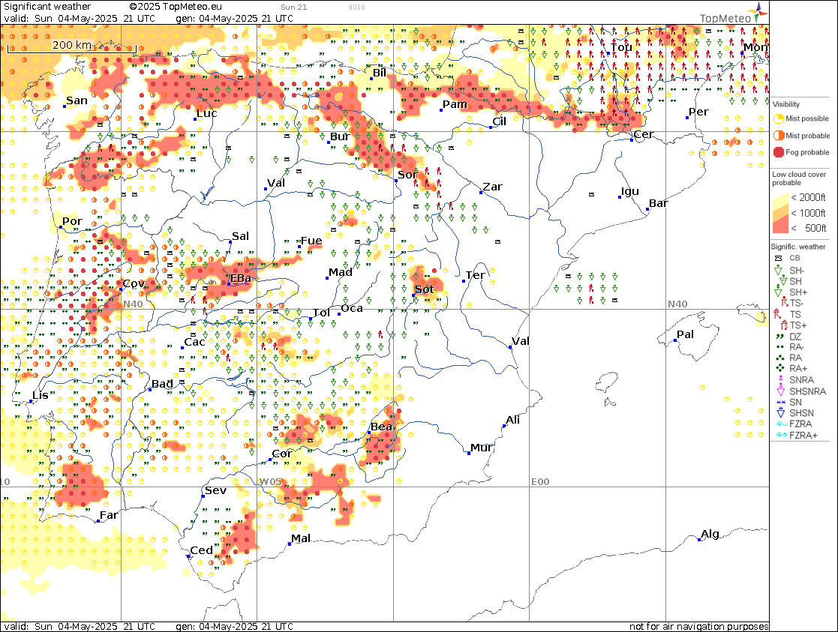Image resolution: width=838 pixels, height=632 pixels.
Task: Click the 'Tol' city label
Action: pos(321,313)
